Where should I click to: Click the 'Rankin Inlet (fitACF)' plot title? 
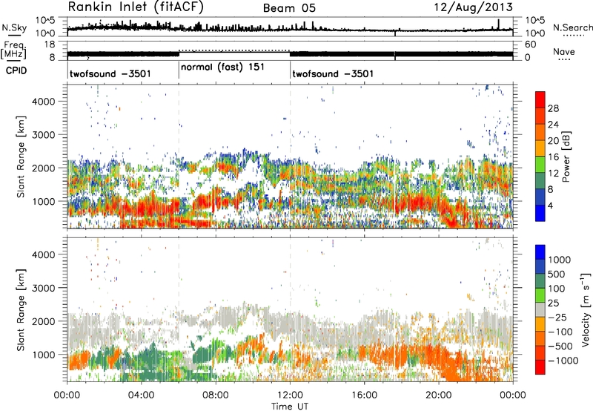pyautogui.click(x=136, y=7)
